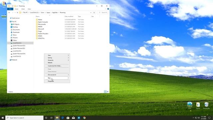The width and height of the screenshot is (213, 120).
Task: Select the VEGAS Pro folder
Action: (x=41, y=38)
